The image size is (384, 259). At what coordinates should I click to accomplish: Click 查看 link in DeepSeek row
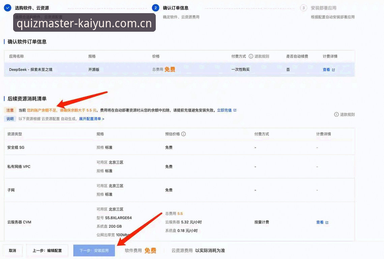326,69
